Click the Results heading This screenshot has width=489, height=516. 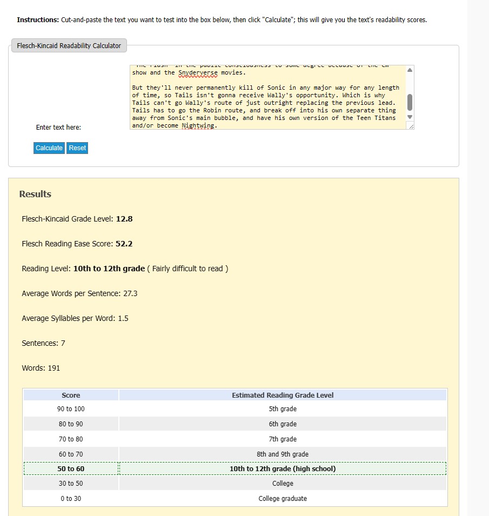[35, 194]
